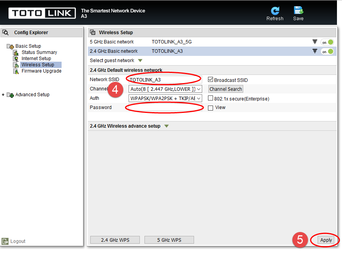Viewport: 342px width, 253px height.
Task: Expand the Advanced Setup tree node
Action: (3, 95)
